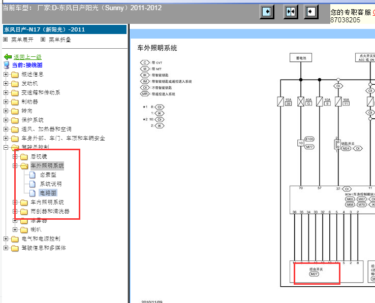375x303 pixels.
Task: Click the left-pointing panel arrow icon
Action: click(311, 12)
